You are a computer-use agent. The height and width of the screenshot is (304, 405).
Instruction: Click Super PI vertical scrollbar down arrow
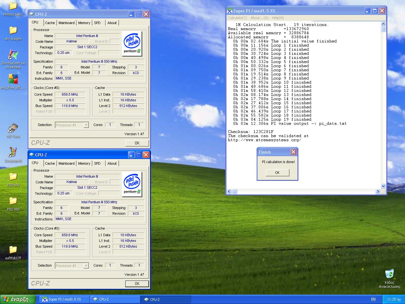pos(383,186)
